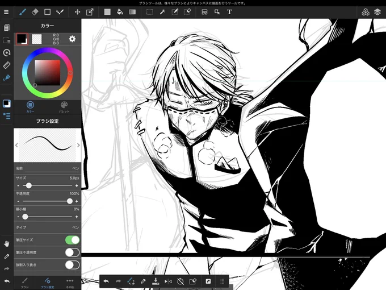Adjust the 不透明度 opacity slider
This screenshot has width=386, height=290.
pyautogui.click(x=47, y=201)
